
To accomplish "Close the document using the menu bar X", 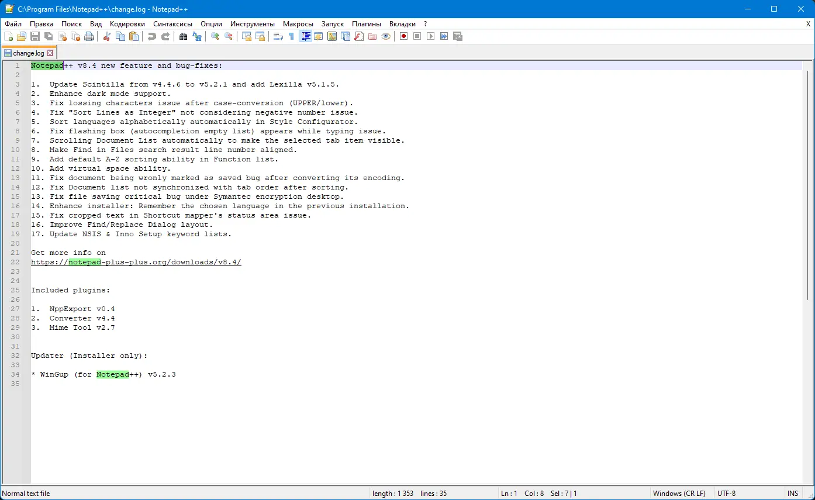I will (808, 24).
